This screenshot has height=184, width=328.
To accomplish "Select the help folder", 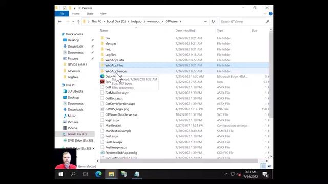I will point(108,49).
